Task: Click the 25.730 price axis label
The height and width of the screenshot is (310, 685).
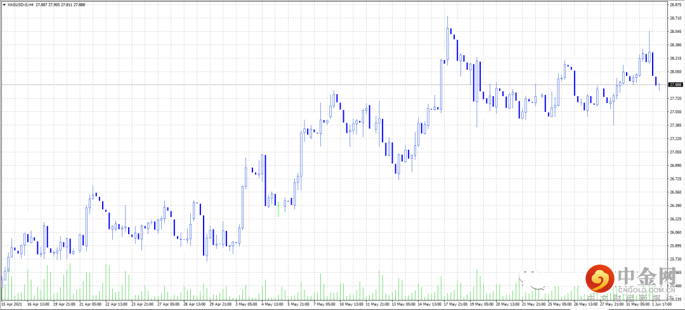Action: (675, 259)
